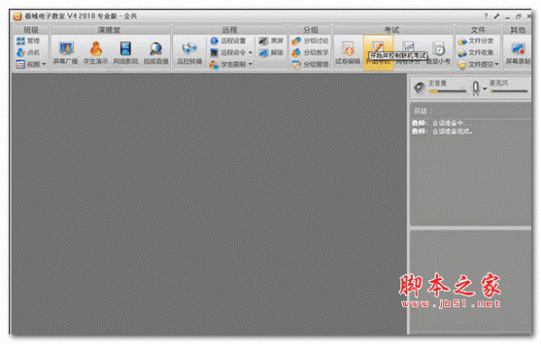This screenshot has height=344, width=541.
Task: Open 分组管理 group management
Action: point(310,64)
